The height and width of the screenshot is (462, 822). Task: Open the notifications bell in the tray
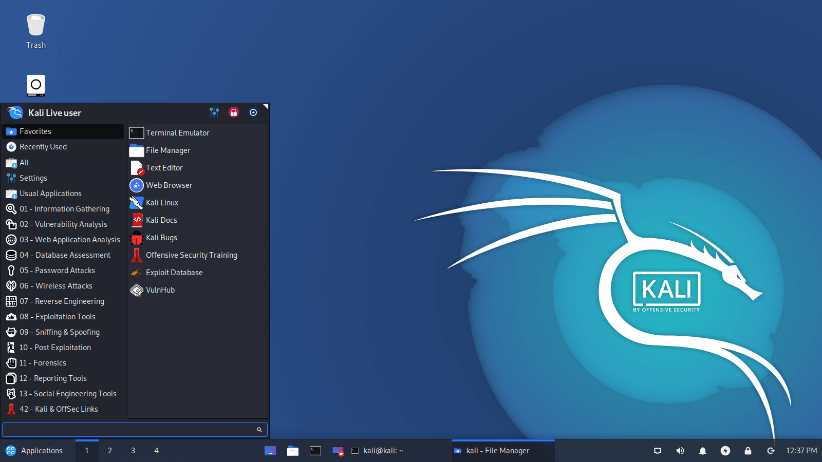click(703, 451)
